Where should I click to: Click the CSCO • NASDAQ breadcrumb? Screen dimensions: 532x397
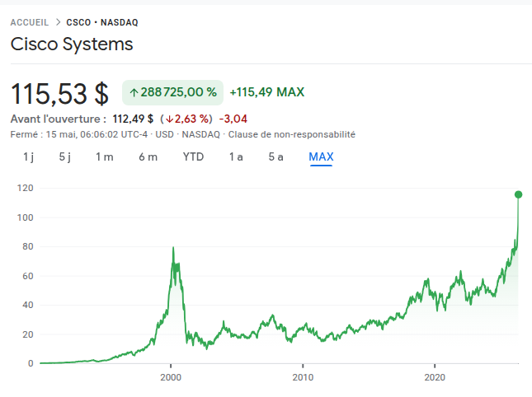[x=102, y=22]
